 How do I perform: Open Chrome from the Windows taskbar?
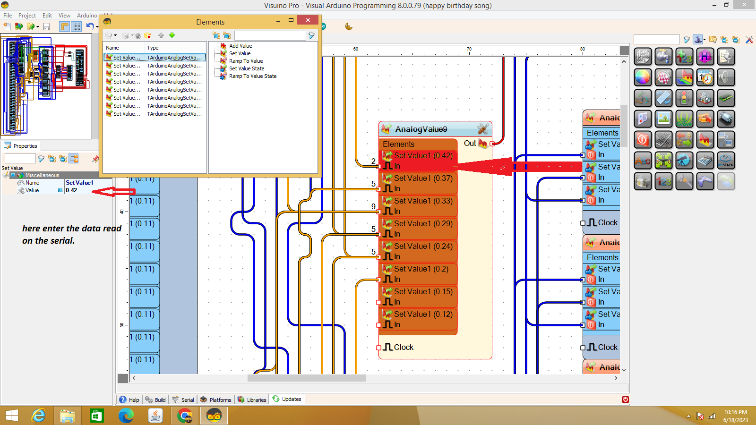[x=185, y=416]
